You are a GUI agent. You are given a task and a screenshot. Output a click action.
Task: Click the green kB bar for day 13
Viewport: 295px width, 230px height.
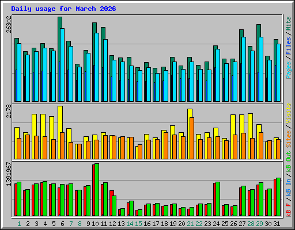(x=123, y=212)
